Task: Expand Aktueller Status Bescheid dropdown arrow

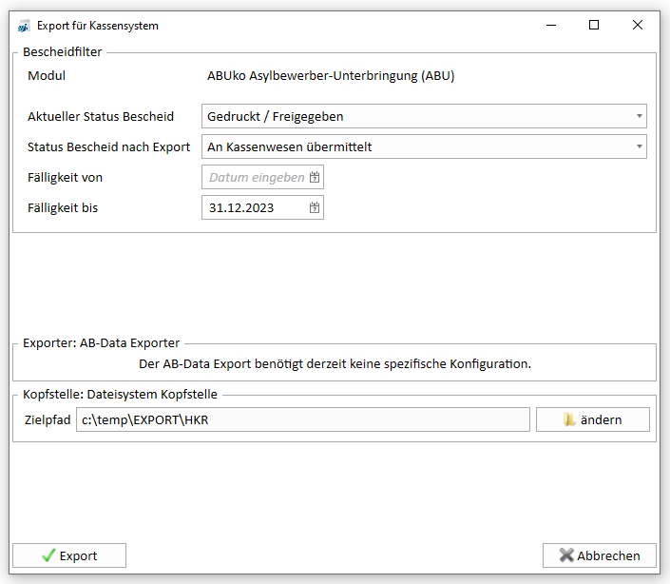Action: [x=640, y=116]
